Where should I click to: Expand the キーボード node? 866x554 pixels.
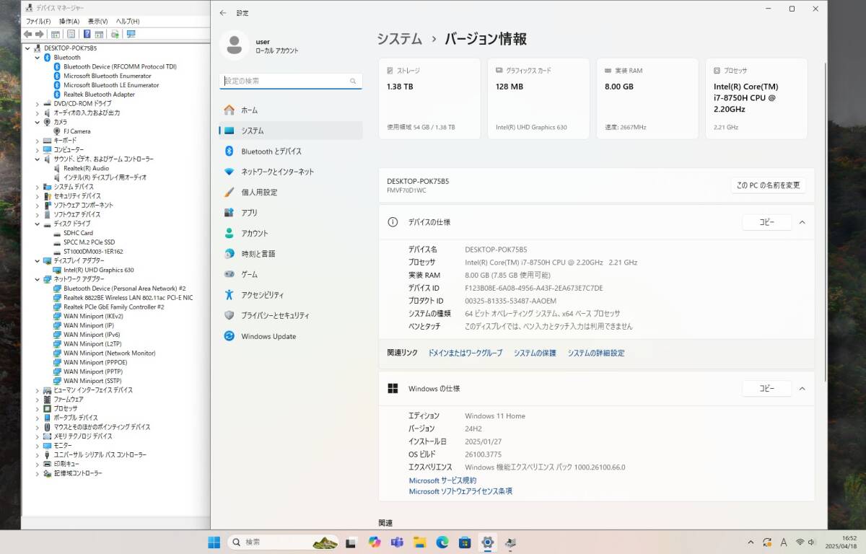click(38, 141)
